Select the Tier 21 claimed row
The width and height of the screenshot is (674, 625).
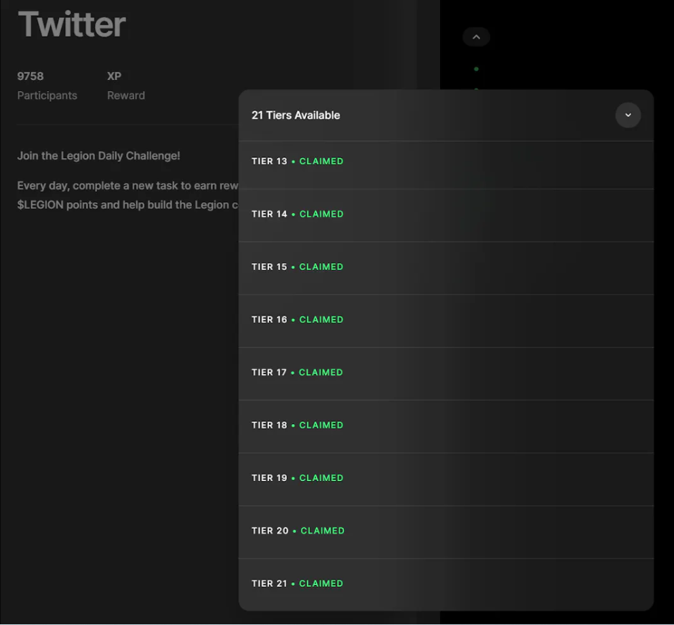tap(446, 585)
